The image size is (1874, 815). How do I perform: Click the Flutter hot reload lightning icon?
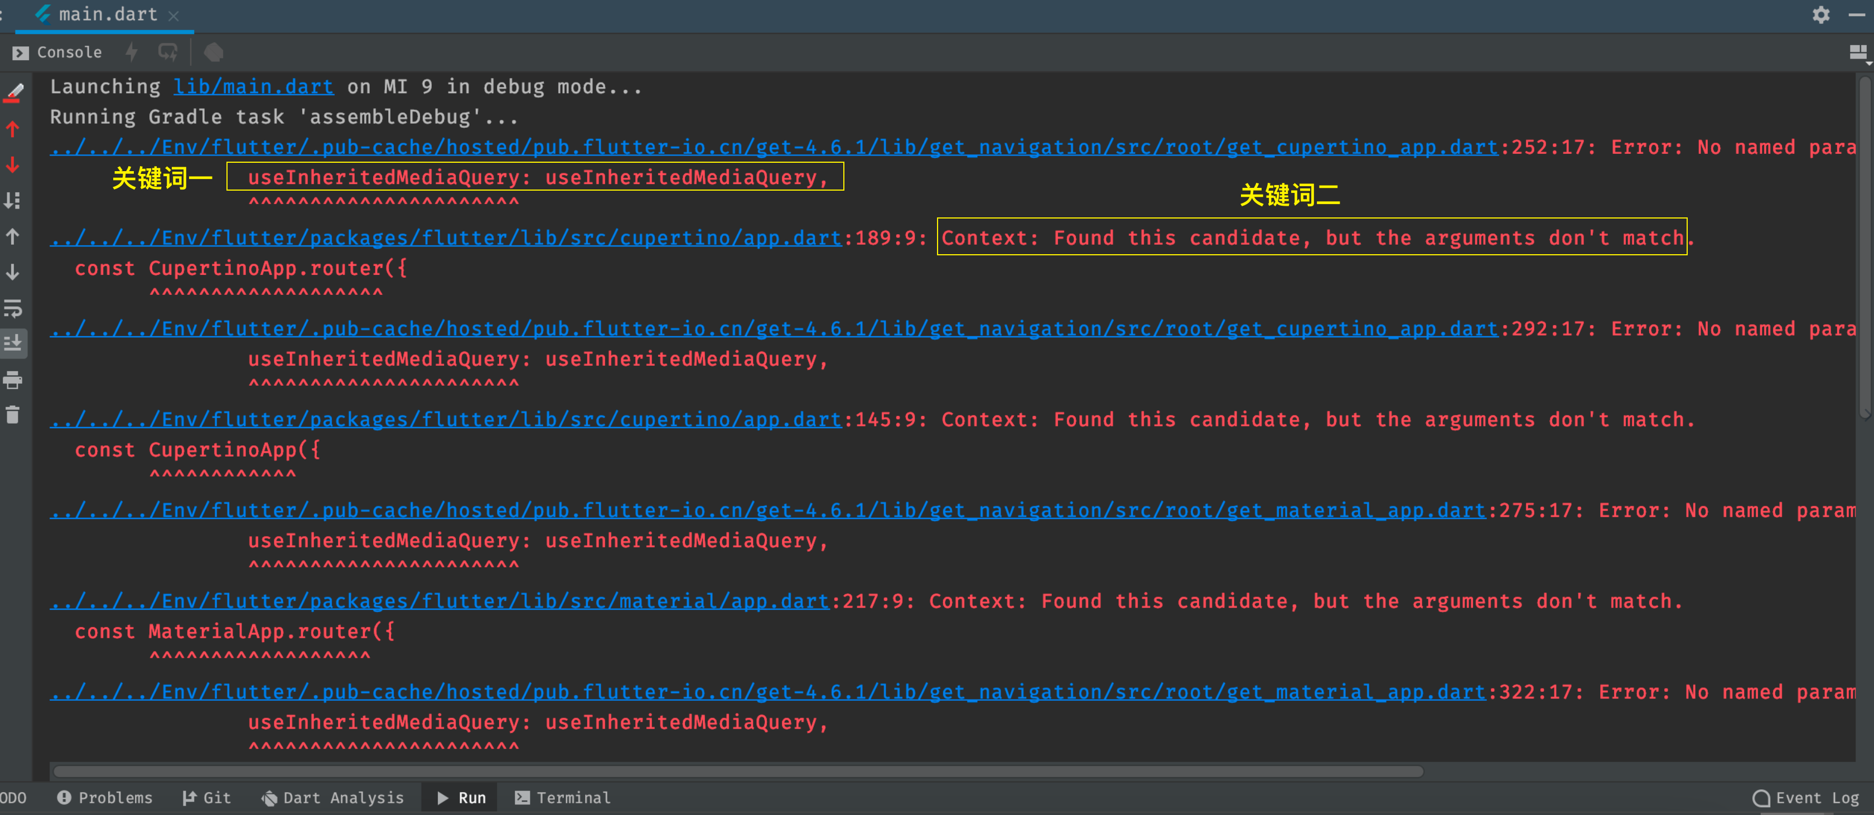click(x=132, y=52)
